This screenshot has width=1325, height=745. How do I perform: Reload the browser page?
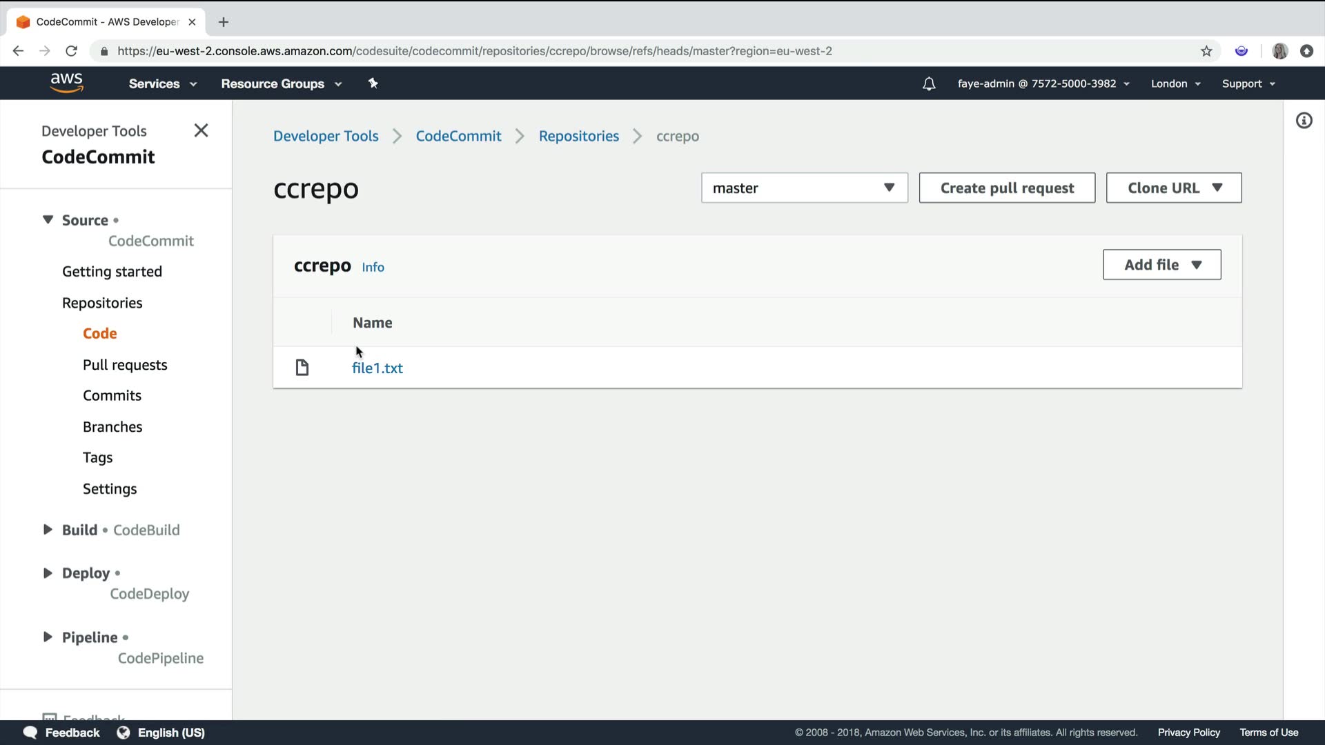click(x=71, y=51)
